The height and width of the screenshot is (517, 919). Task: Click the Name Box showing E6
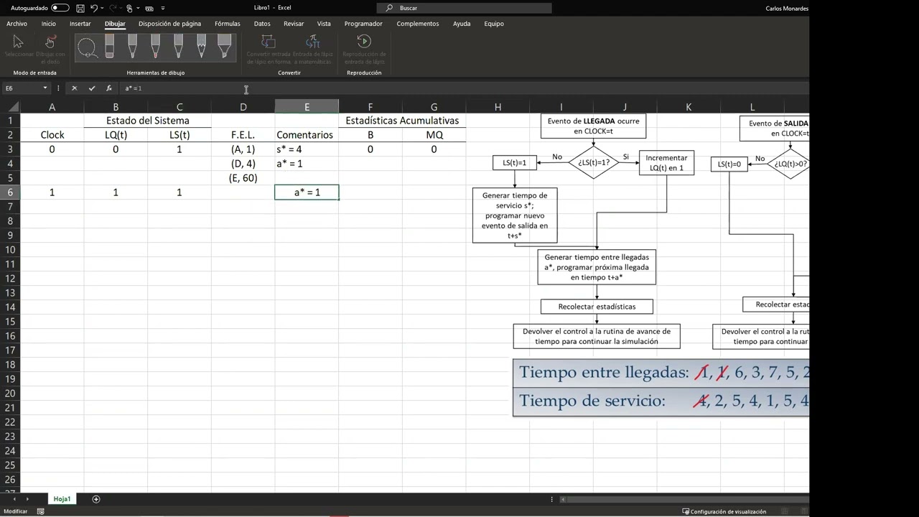22,88
